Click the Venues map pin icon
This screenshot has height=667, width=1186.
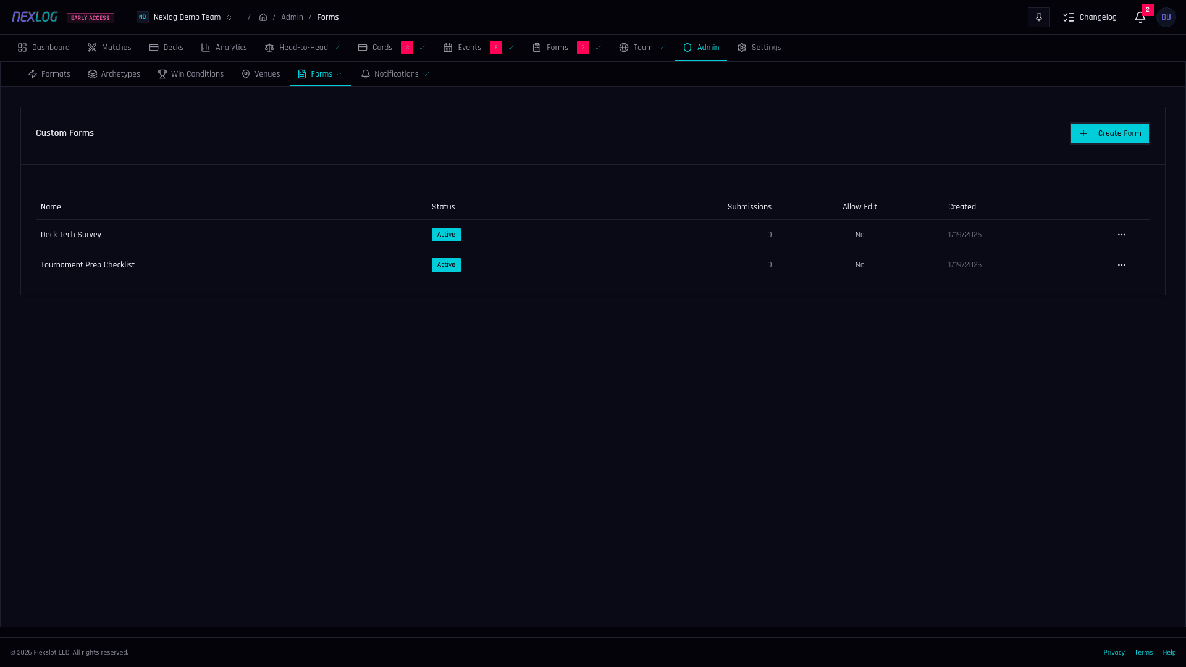(246, 74)
